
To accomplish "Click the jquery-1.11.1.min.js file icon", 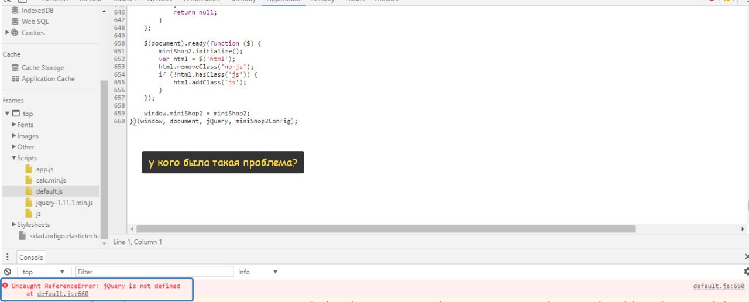I will pyautogui.click(x=29, y=203).
